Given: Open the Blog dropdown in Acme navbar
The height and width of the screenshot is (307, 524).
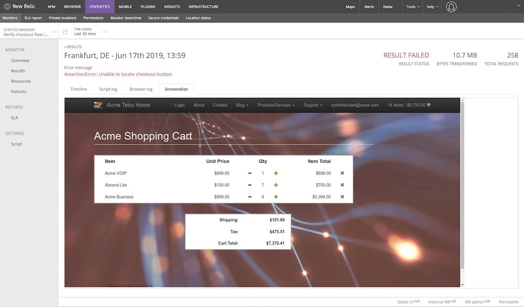Looking at the screenshot, I should pyautogui.click(x=242, y=105).
